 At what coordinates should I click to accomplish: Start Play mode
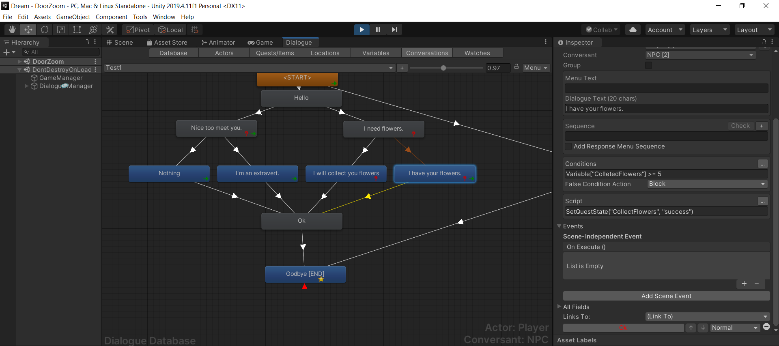(362, 30)
